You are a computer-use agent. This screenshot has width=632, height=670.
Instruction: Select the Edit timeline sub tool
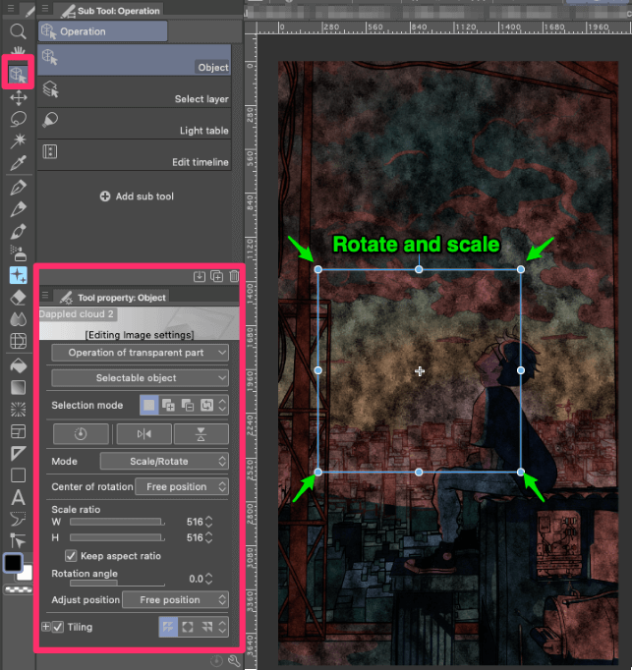pyautogui.click(x=135, y=155)
